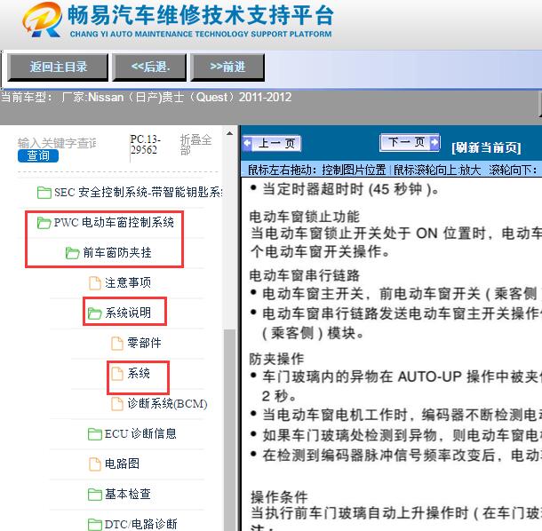
Task: Click the 电动车窗串行链路 heading
Action: 305,275
